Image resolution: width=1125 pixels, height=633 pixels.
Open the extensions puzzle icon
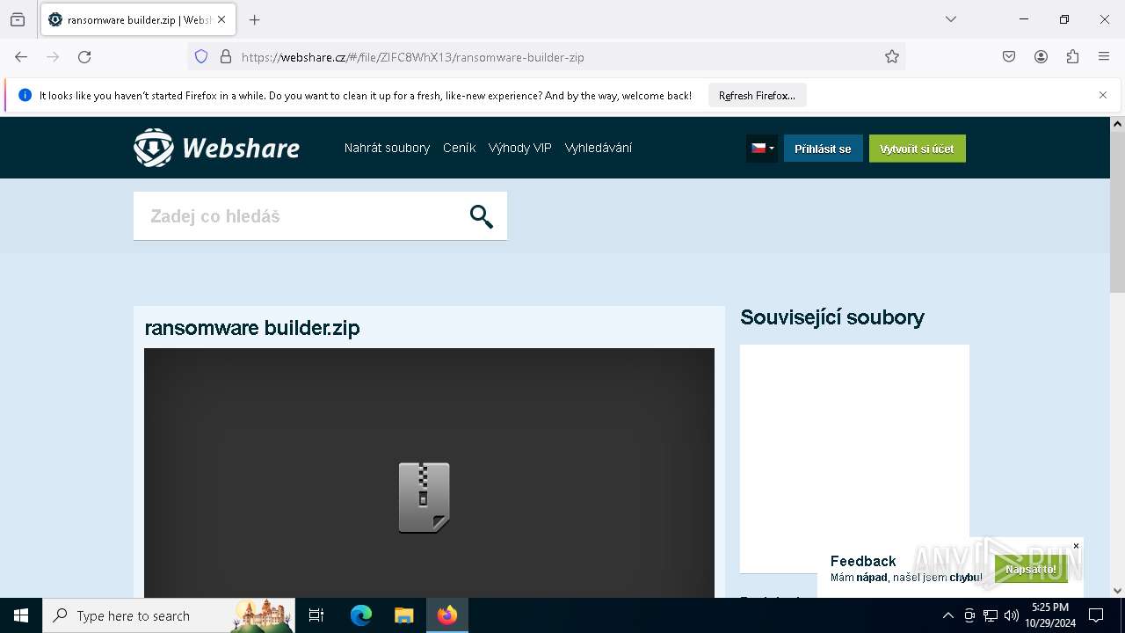click(1072, 57)
